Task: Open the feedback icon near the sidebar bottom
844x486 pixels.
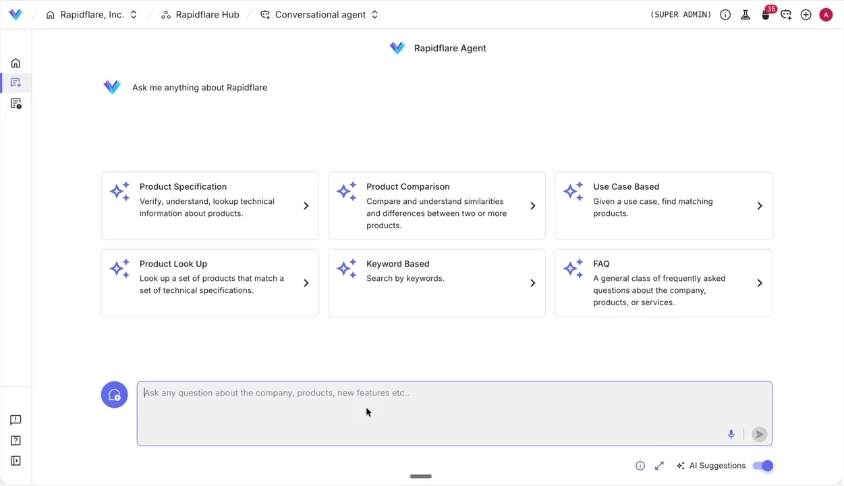Action: (x=16, y=420)
